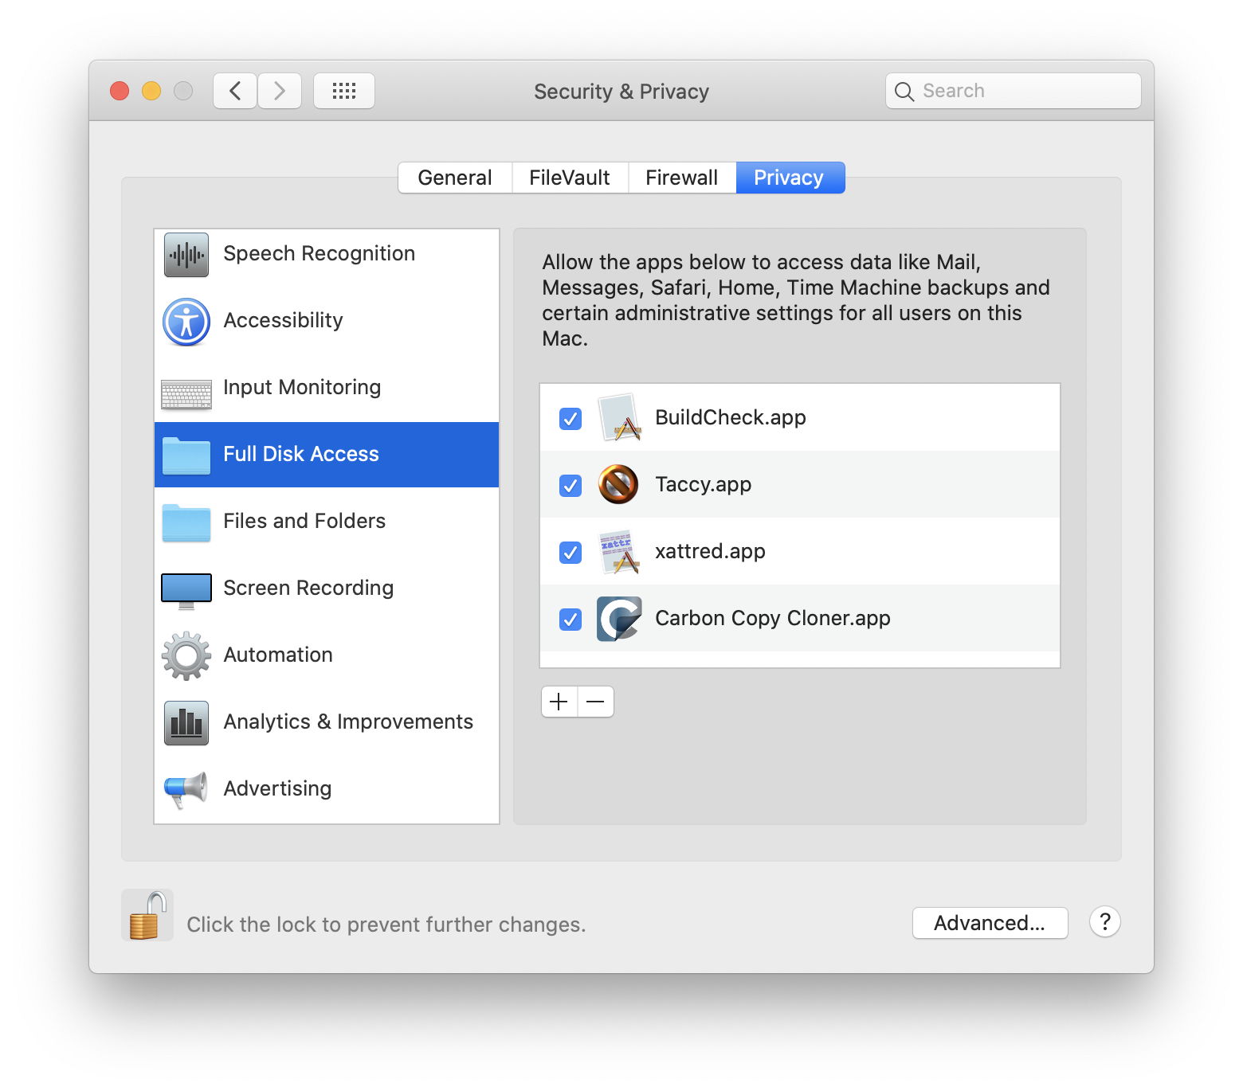1243x1091 pixels.
Task: Click the Advanced... button
Action: click(990, 923)
